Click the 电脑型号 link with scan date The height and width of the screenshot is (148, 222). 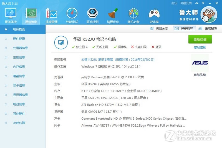(118, 59)
